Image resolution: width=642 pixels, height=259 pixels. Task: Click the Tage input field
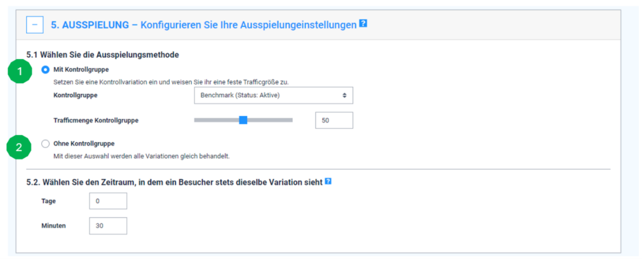[x=108, y=201]
